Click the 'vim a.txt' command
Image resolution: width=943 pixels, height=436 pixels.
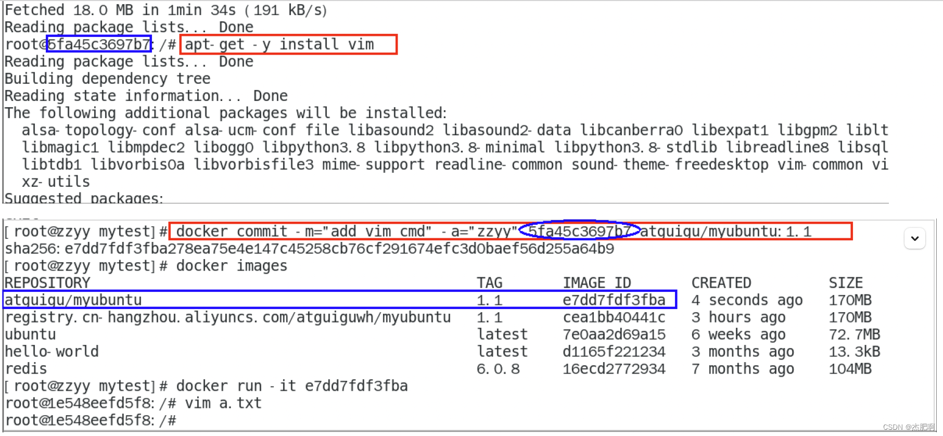pos(223,403)
